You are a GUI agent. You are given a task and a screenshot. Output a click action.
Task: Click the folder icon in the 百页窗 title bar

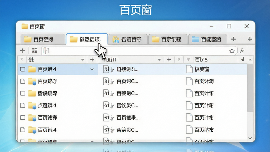coord(25,26)
